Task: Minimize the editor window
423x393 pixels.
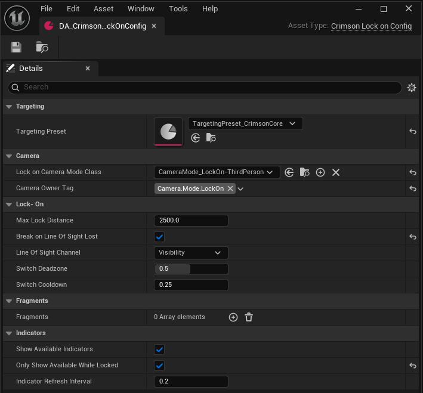Action: tap(358, 9)
